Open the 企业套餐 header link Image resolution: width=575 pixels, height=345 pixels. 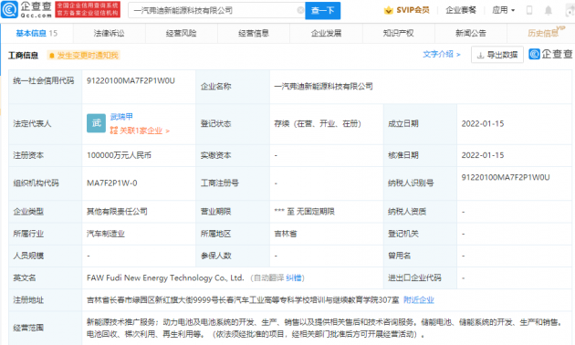[461, 10]
